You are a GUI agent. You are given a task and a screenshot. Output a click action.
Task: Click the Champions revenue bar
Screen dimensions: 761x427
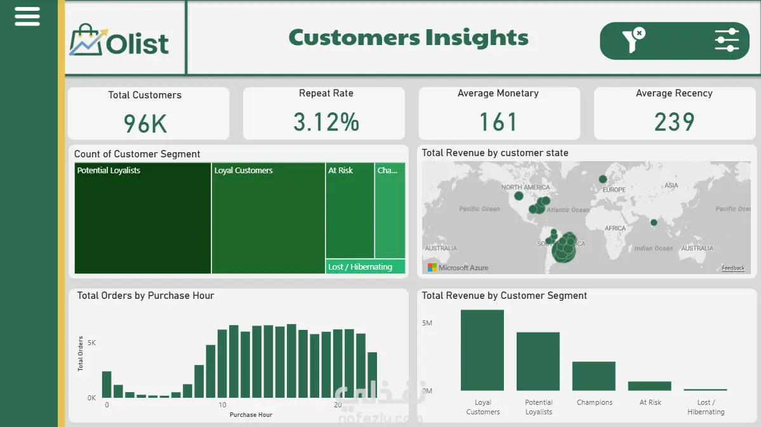coord(594,376)
